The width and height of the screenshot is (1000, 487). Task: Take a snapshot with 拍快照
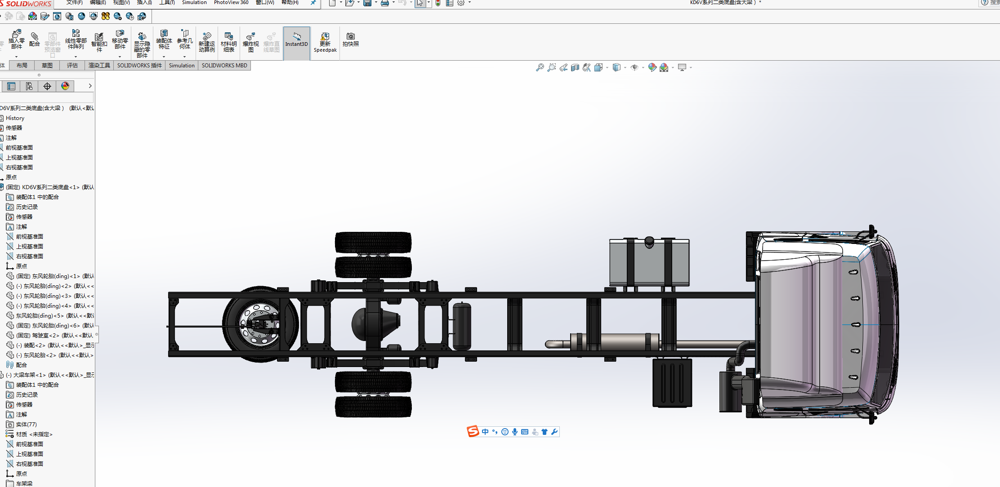click(x=351, y=40)
